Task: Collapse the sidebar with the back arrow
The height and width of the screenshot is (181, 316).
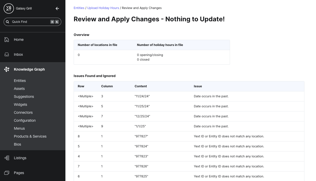Action: click(x=57, y=8)
